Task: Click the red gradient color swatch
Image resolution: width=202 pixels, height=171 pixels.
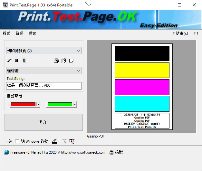Action: 23,104
